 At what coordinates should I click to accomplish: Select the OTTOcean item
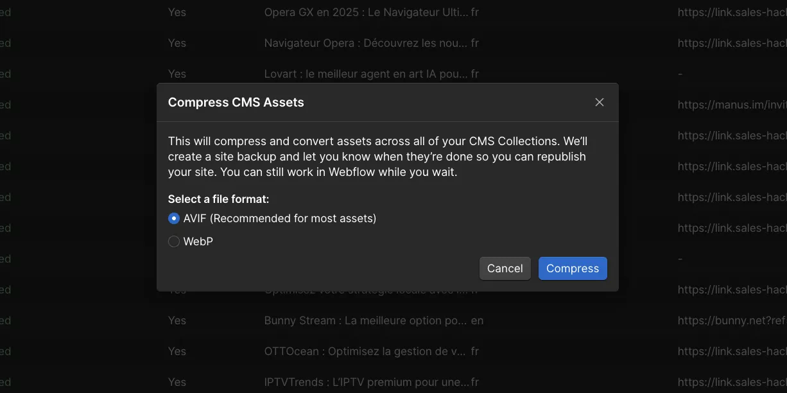click(x=363, y=351)
